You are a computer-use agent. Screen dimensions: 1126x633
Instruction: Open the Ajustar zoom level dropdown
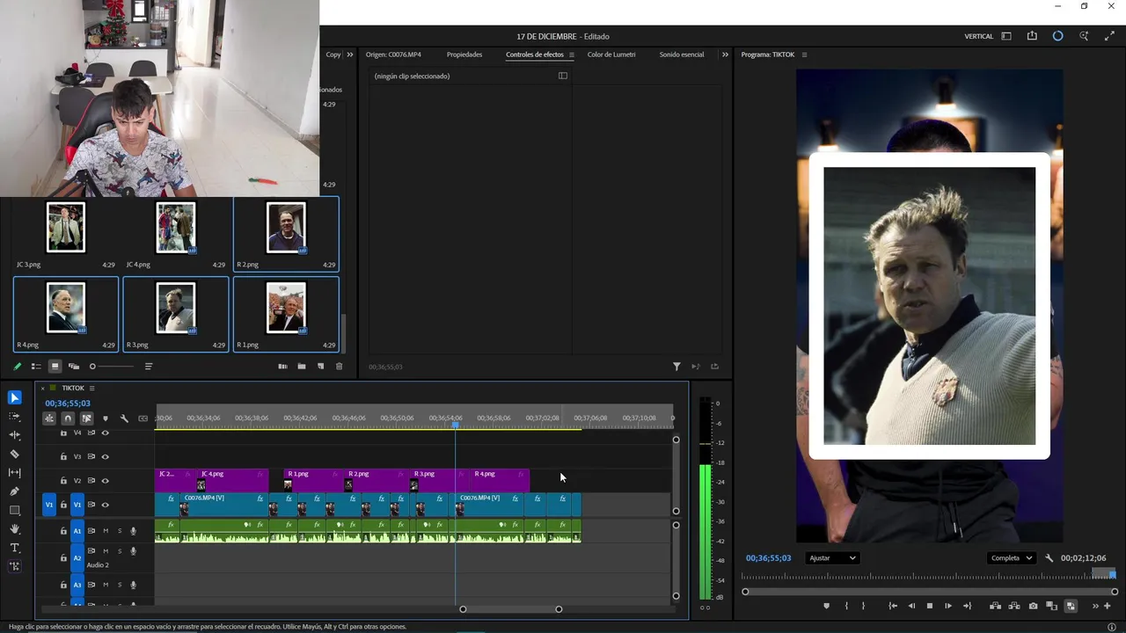point(832,558)
